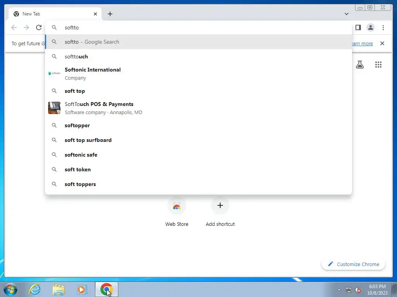The image size is (397, 297).
Task: Choose the softopper suggestion
Action: pyautogui.click(x=198, y=125)
